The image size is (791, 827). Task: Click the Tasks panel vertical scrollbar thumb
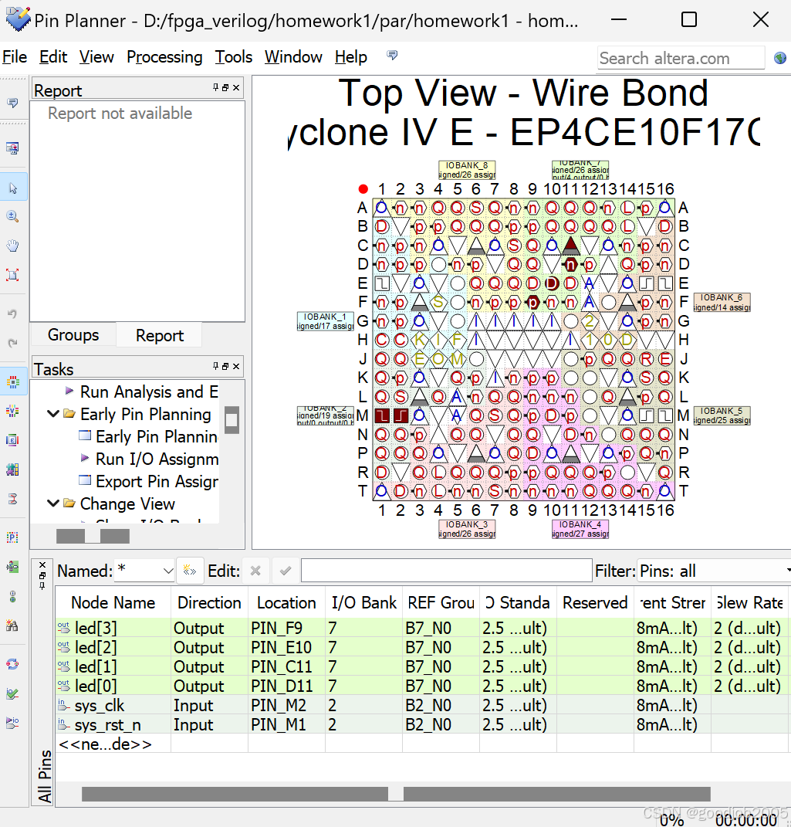click(x=232, y=420)
